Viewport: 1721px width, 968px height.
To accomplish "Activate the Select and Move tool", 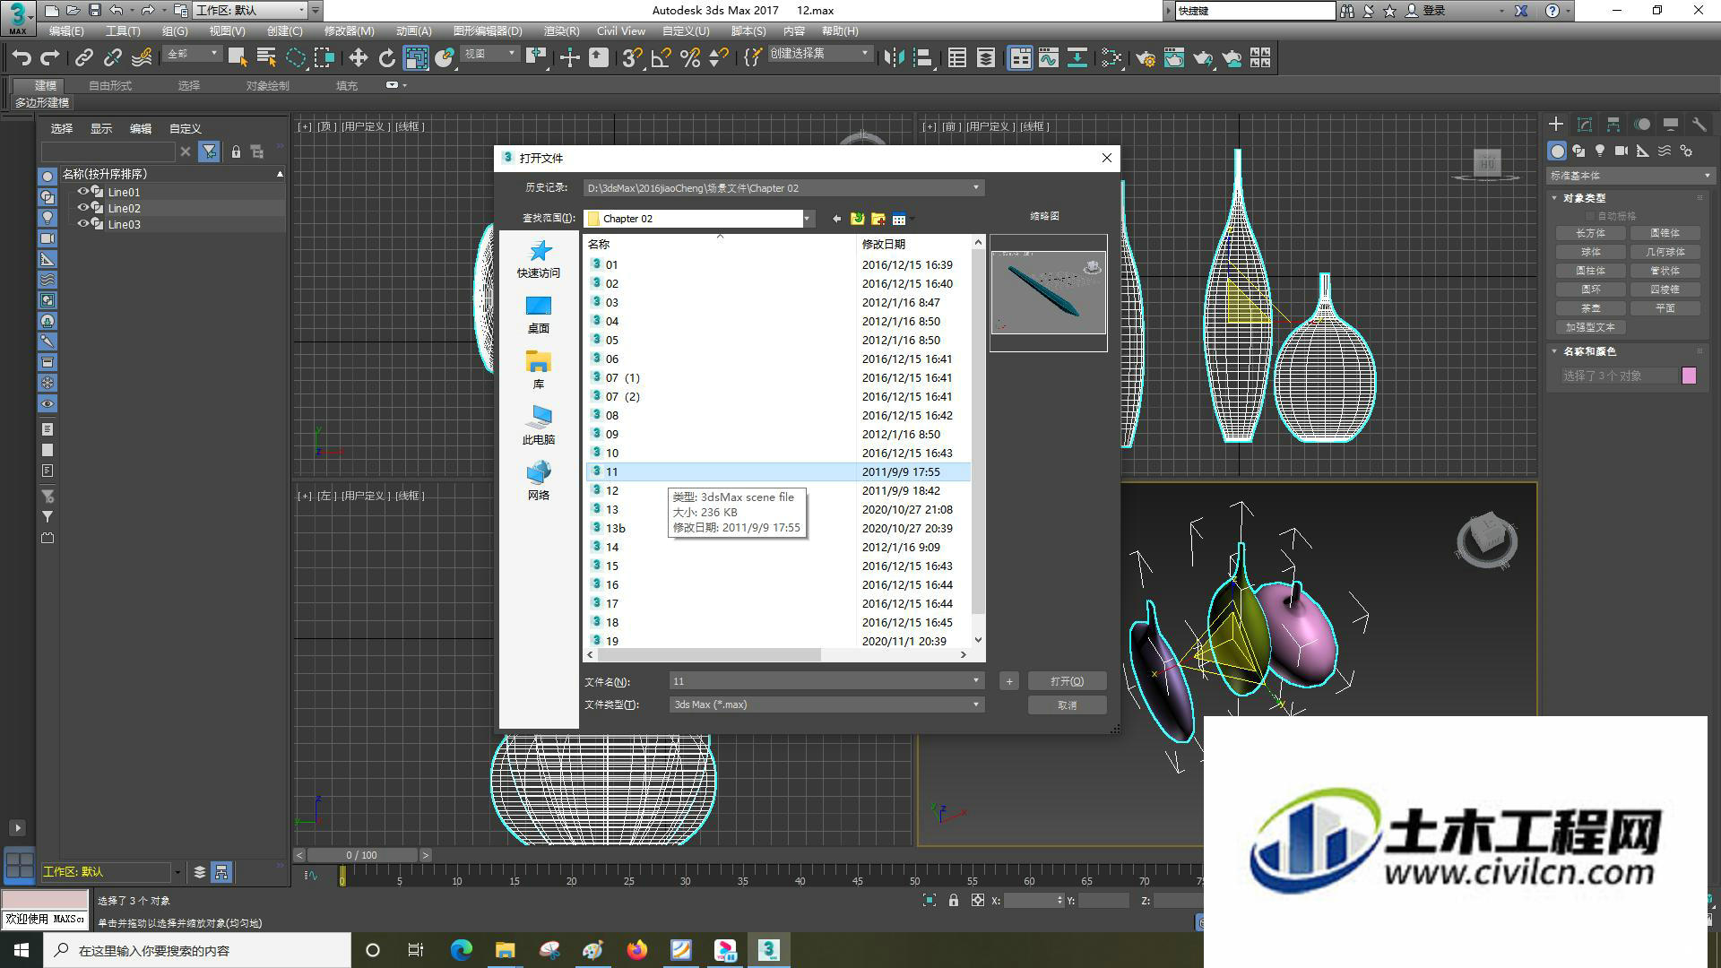I will click(359, 58).
